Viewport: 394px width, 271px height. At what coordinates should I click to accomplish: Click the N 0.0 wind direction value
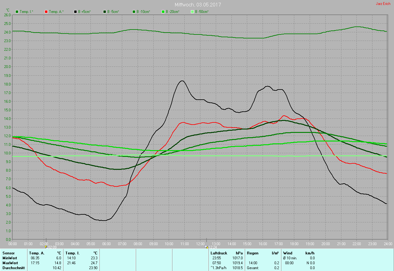coord(310,263)
